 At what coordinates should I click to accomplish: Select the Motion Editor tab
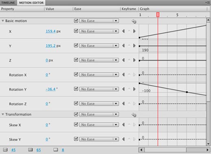tap(31, 2)
